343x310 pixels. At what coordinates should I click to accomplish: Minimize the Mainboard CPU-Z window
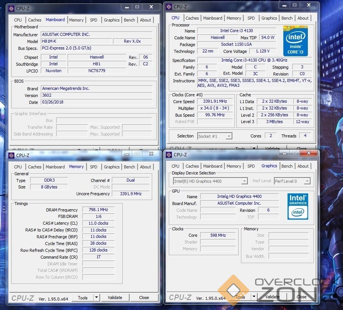pos(127,7)
